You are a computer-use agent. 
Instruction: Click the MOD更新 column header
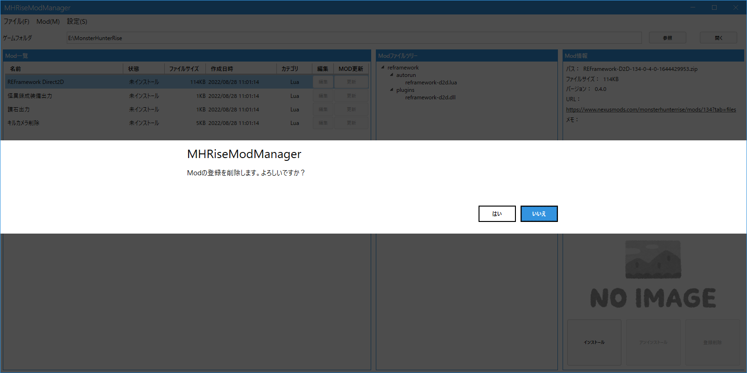[351, 69]
